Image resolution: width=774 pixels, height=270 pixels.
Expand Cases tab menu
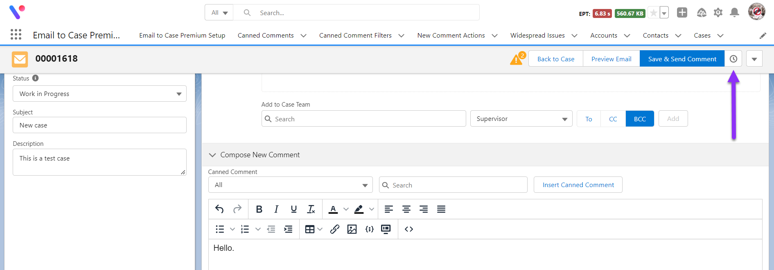point(720,36)
